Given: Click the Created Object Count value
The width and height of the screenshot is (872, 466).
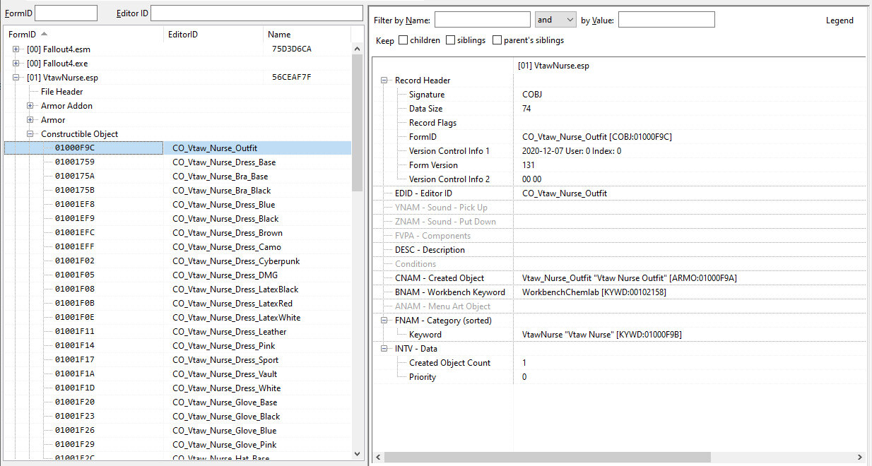Looking at the screenshot, I should coord(524,363).
